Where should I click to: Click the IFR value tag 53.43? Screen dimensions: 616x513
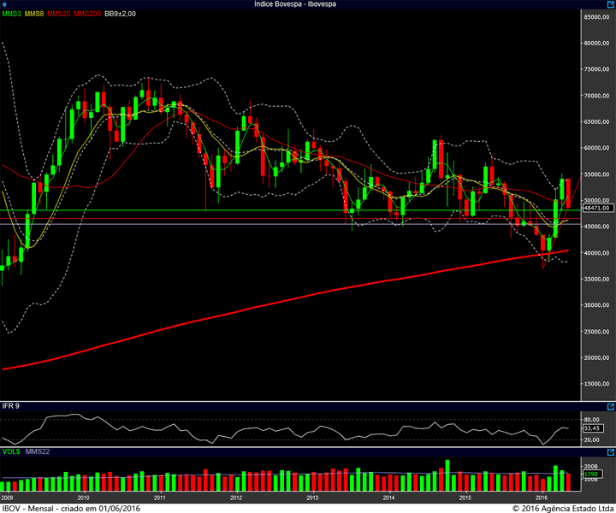591,427
